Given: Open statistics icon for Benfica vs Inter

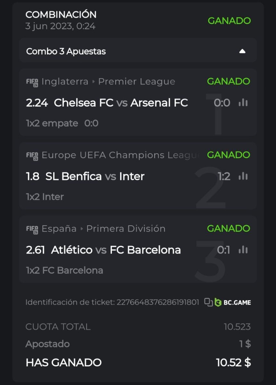Looking at the screenshot, I should (x=243, y=176).
